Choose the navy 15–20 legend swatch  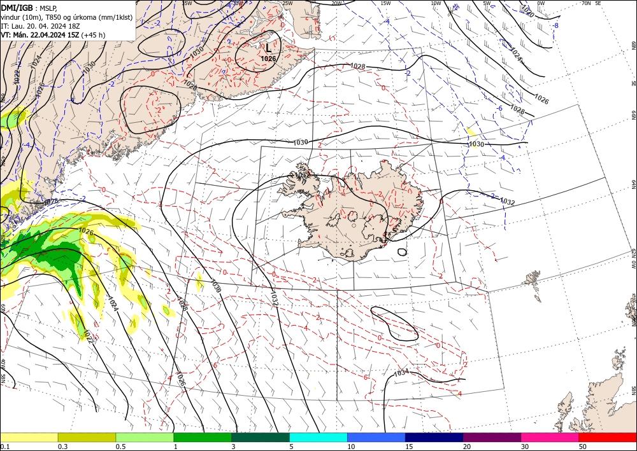click(x=434, y=437)
